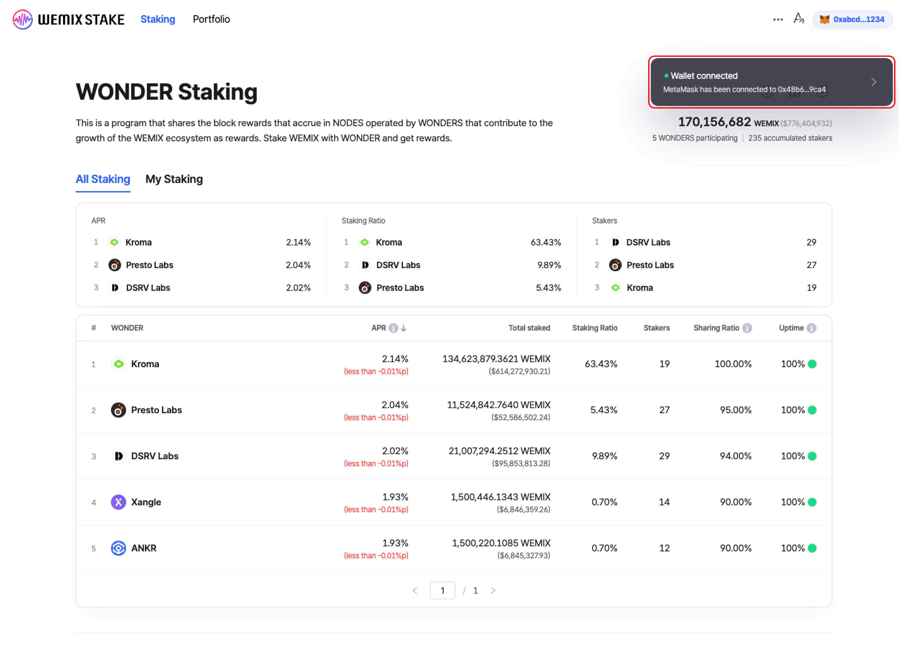
Task: Click the Xangle purple logo icon
Action: coord(118,502)
